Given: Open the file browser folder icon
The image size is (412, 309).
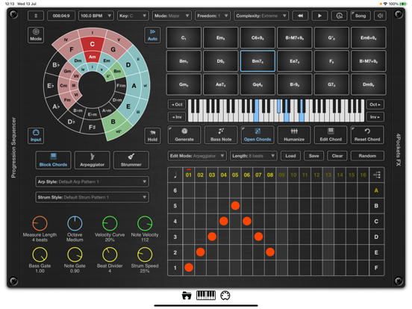Looking at the screenshot, I should pos(187,296).
